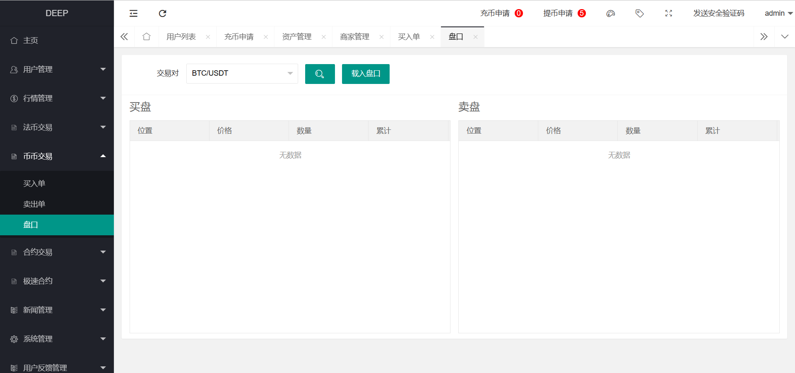Enter fullscreen via the expand icon
This screenshot has width=795, height=373.
click(x=668, y=13)
